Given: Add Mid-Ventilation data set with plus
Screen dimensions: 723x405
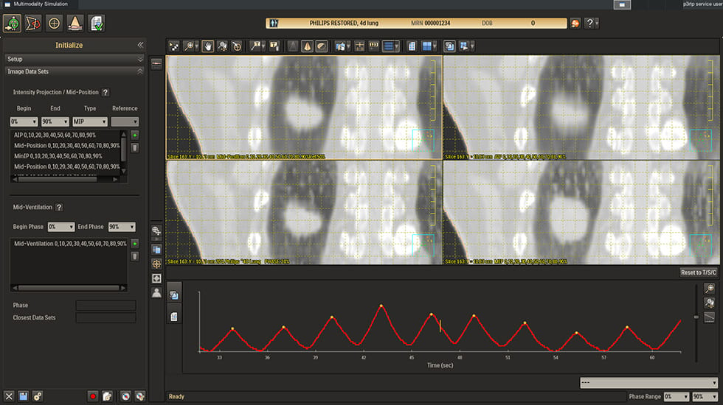Looking at the screenshot, I should pyautogui.click(x=134, y=244).
